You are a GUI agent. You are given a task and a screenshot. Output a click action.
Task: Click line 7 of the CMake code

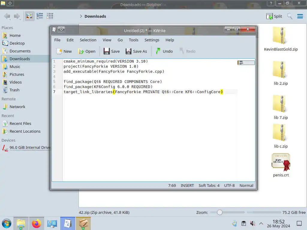143,92
